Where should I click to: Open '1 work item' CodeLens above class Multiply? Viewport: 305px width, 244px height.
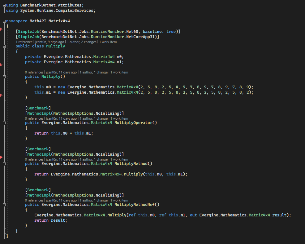108,42
